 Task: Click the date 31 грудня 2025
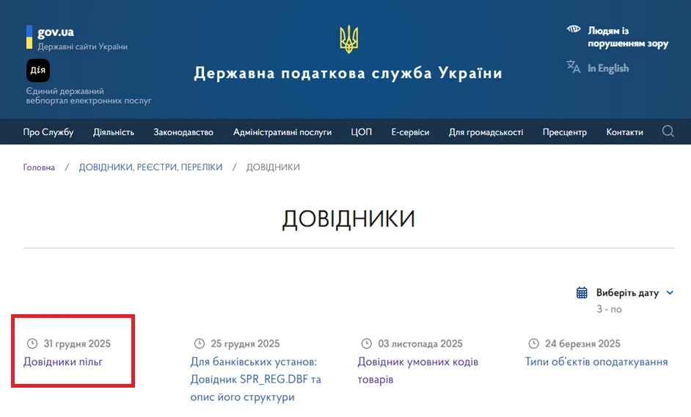(x=77, y=344)
